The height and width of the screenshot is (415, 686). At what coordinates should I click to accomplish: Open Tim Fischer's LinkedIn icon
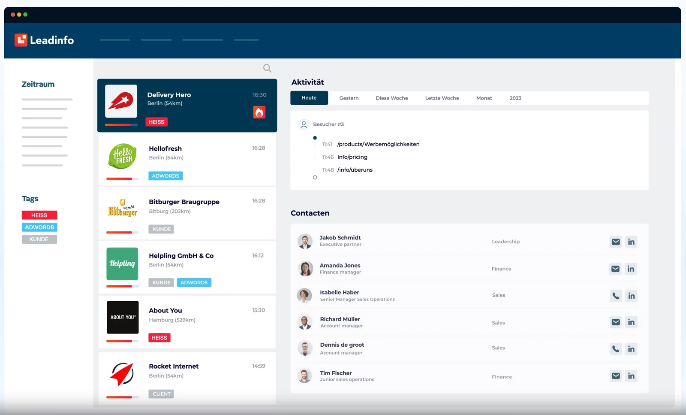tap(631, 376)
